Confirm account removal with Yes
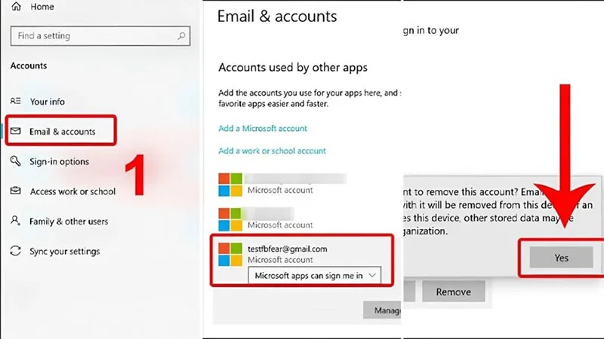The width and height of the screenshot is (604, 339). (x=561, y=258)
